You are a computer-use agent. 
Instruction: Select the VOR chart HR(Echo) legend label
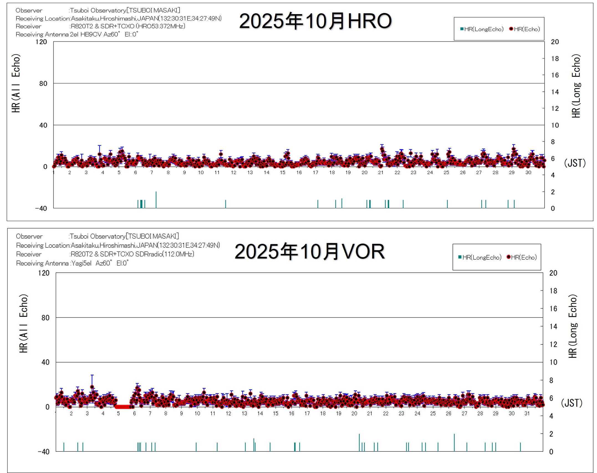[524, 257]
